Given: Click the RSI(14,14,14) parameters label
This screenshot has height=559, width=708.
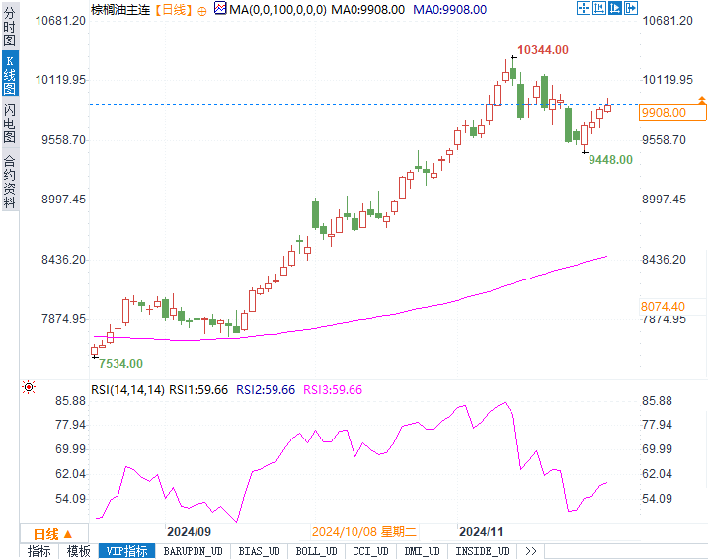Looking at the screenshot, I should 127,390.
